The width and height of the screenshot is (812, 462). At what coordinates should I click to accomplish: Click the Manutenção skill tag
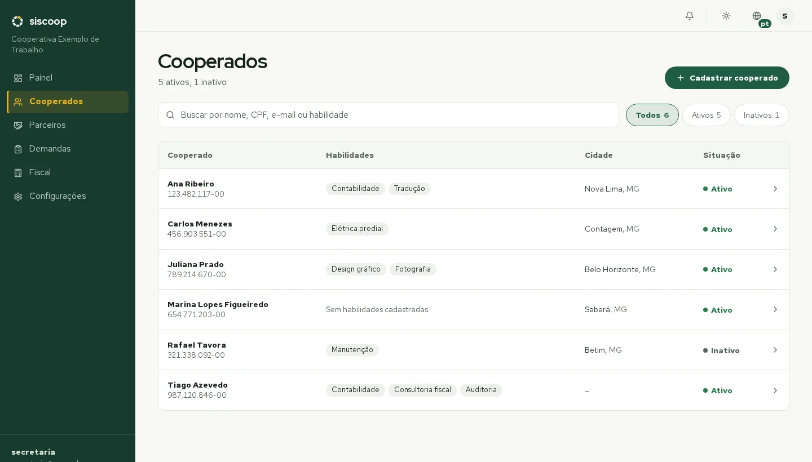tap(352, 350)
